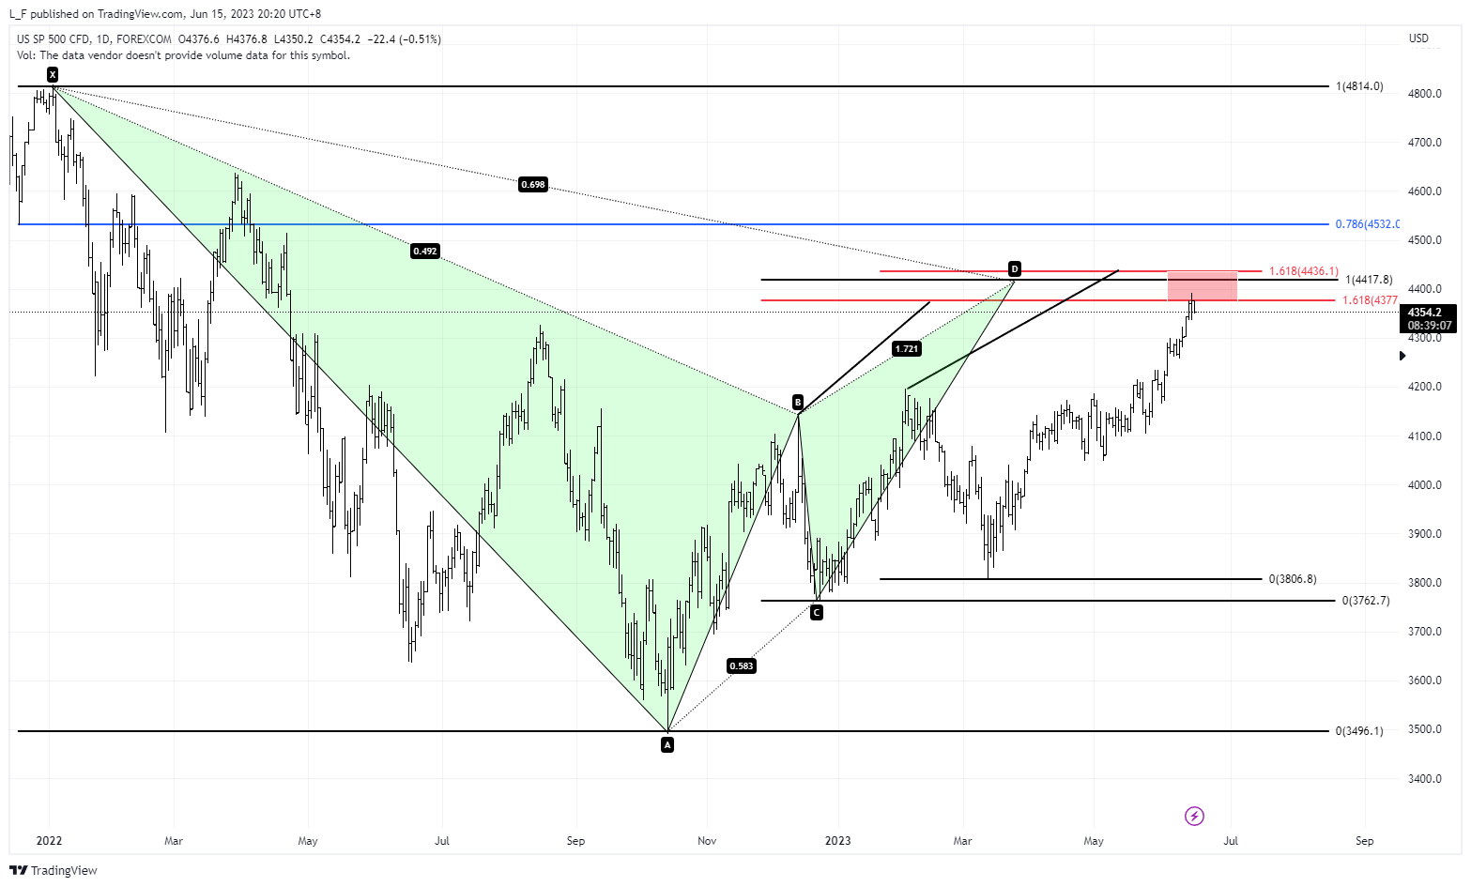Click the 4200.0 price axis label
The image size is (1471, 887).
coord(1425,387)
